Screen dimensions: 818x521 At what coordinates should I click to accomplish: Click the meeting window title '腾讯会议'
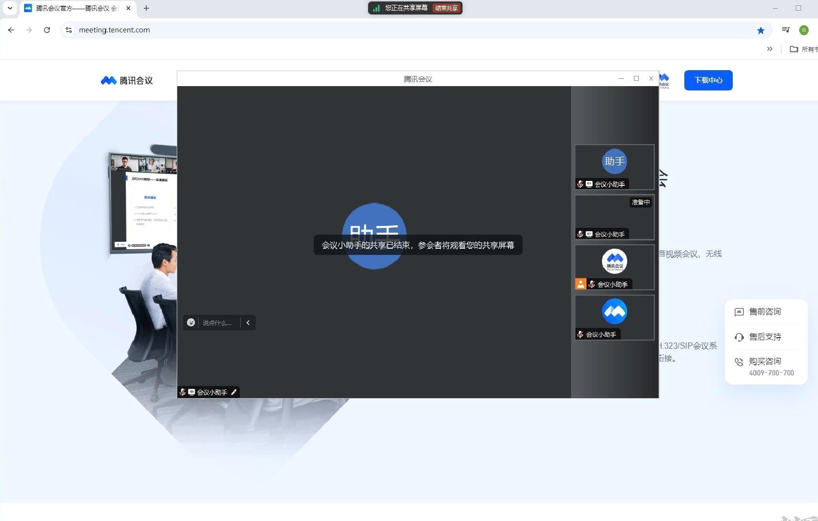click(418, 79)
